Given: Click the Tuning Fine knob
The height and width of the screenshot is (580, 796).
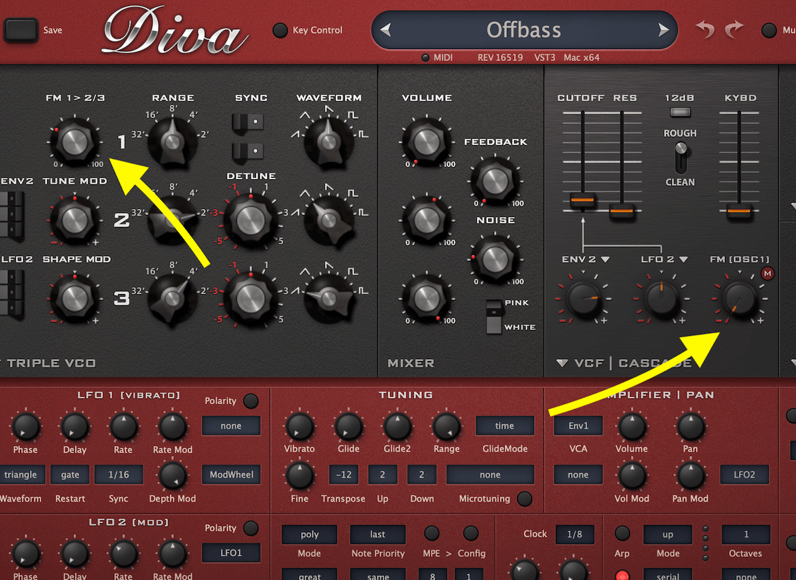Looking at the screenshot, I should click(x=299, y=475).
